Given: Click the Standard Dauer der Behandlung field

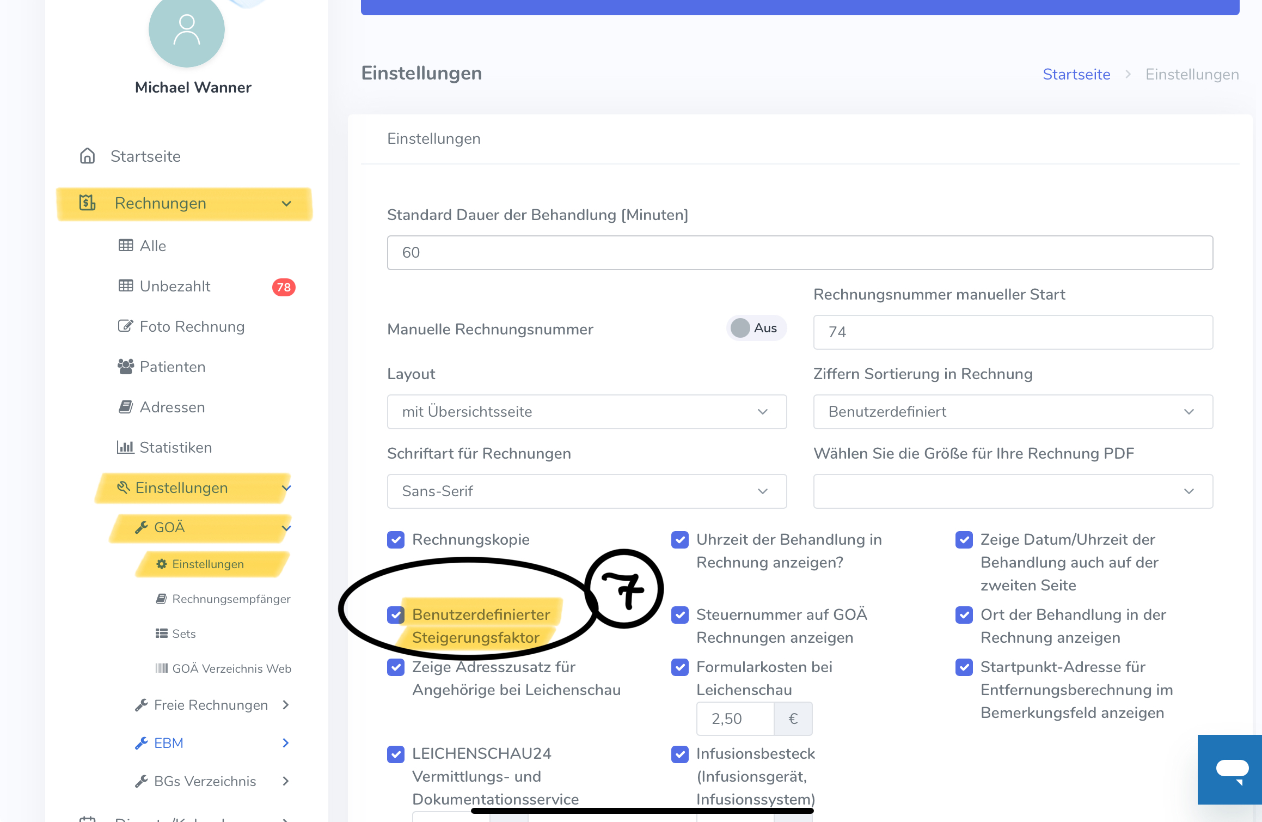Looking at the screenshot, I should pyautogui.click(x=800, y=253).
